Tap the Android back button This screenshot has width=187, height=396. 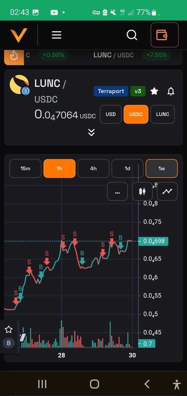[x=147, y=384]
